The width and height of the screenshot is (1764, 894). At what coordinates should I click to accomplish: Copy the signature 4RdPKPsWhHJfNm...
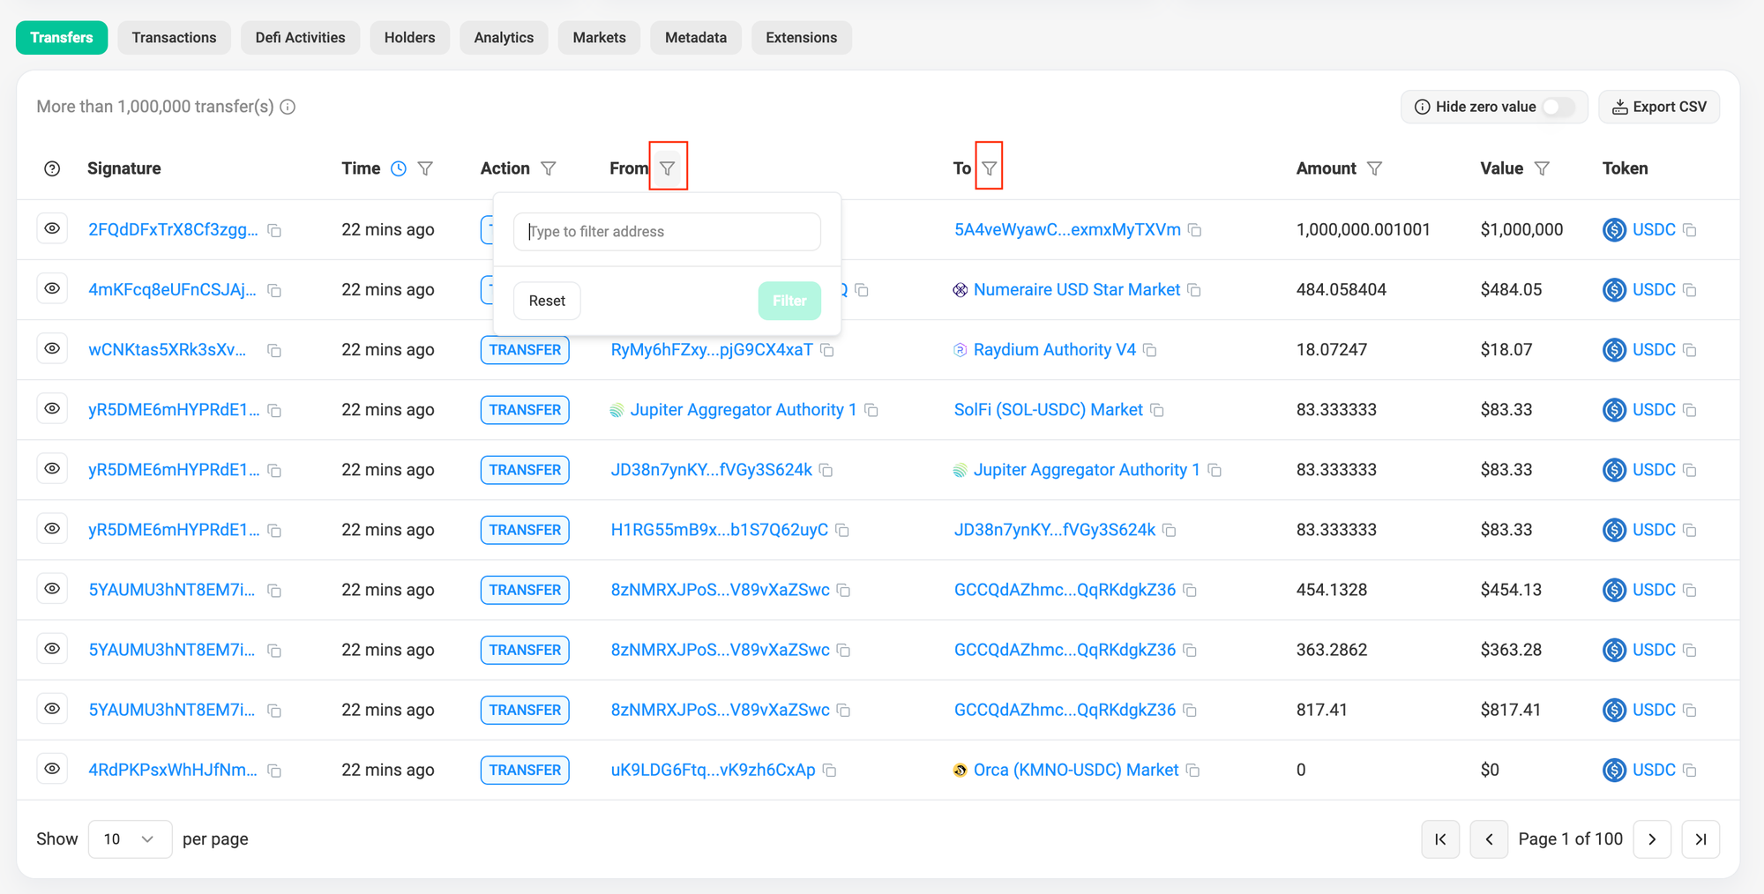click(274, 771)
